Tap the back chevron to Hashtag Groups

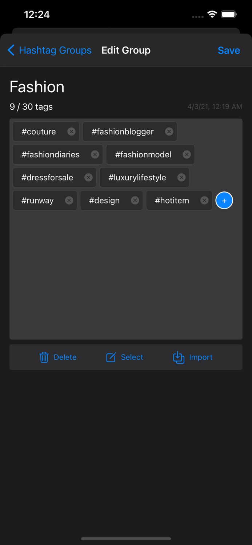coord(11,50)
